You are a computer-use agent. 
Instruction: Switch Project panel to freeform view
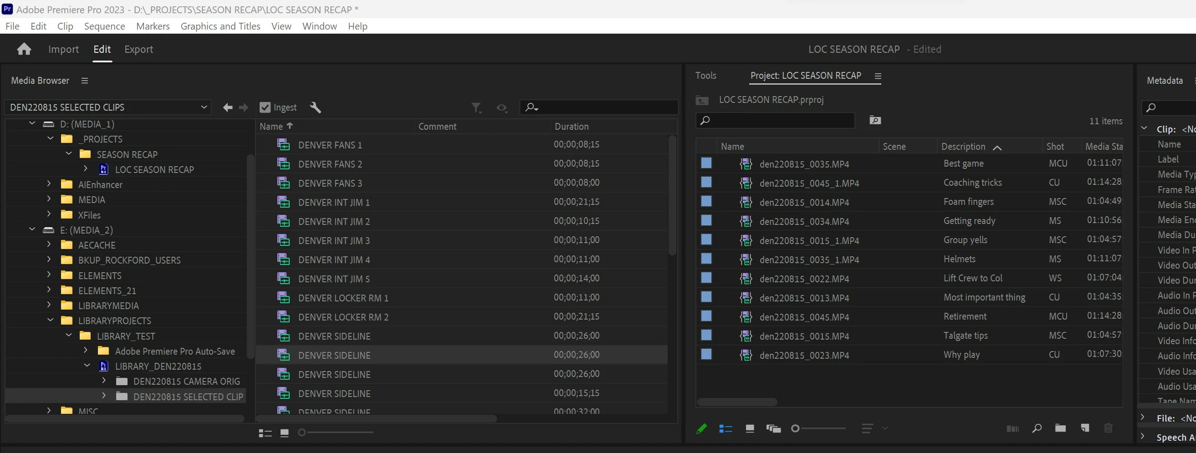click(x=773, y=428)
